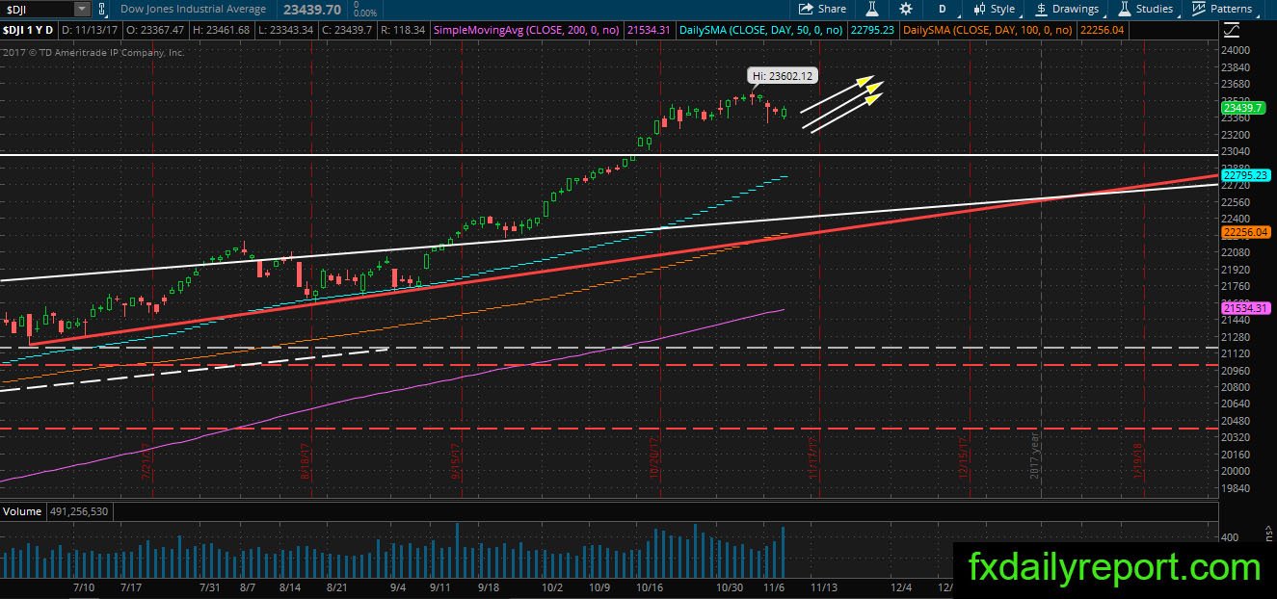Click the magenta 21534.31 price axis label
The width and height of the screenshot is (1277, 599).
1247,308
